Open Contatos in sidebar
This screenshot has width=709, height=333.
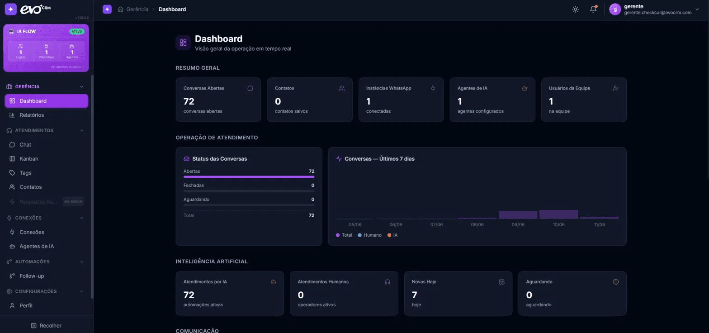tap(46, 187)
